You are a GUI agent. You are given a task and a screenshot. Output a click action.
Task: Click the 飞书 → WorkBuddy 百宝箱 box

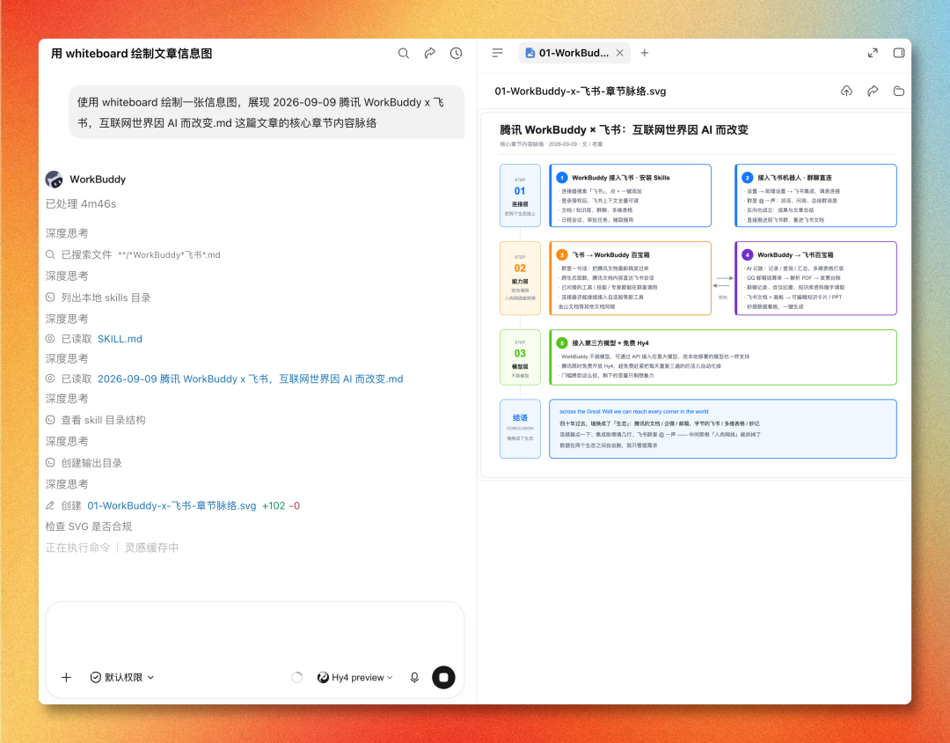coord(630,278)
